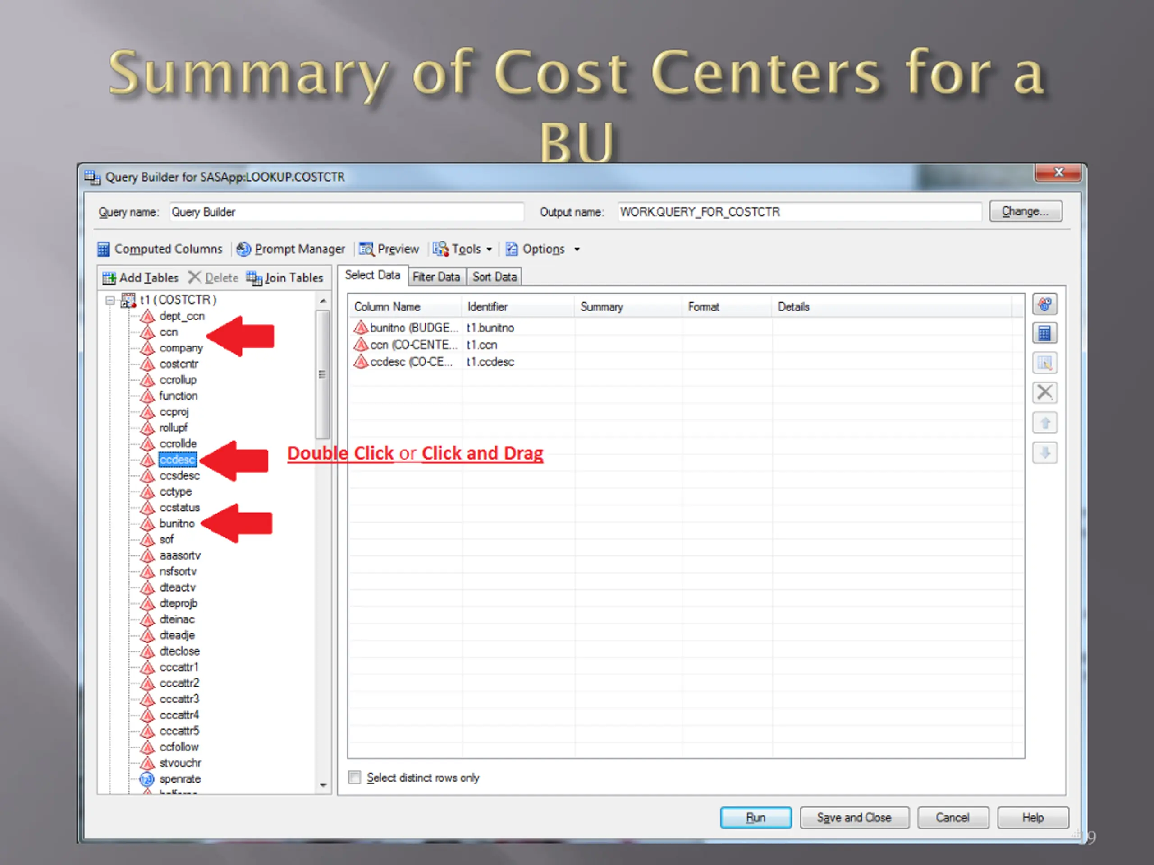This screenshot has height=865, width=1154.
Task: Switch to the Filter Data tab
Action: (x=435, y=277)
